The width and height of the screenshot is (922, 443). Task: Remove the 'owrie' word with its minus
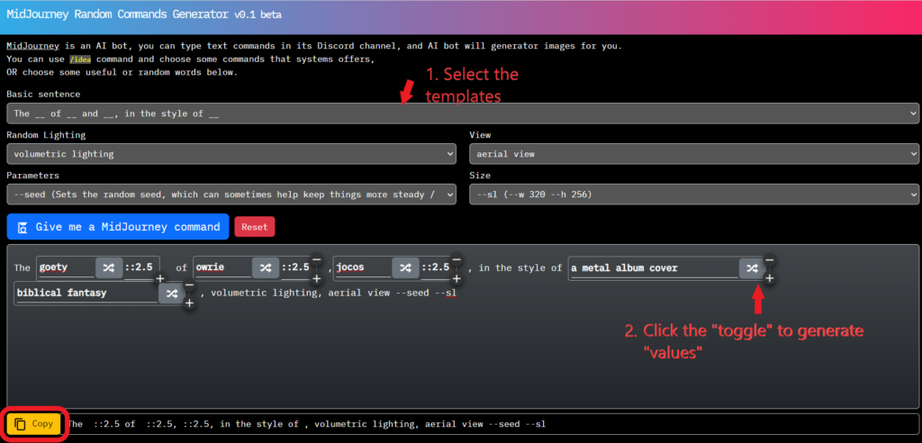point(316,259)
